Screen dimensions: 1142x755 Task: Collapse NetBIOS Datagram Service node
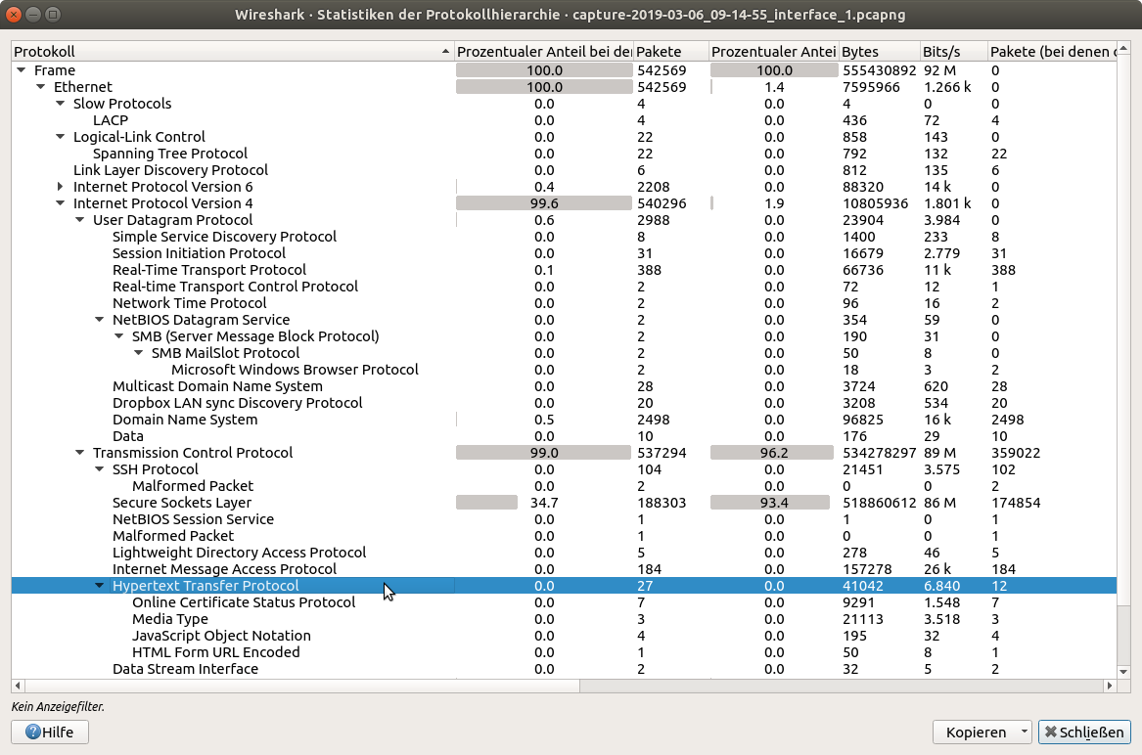(x=99, y=320)
